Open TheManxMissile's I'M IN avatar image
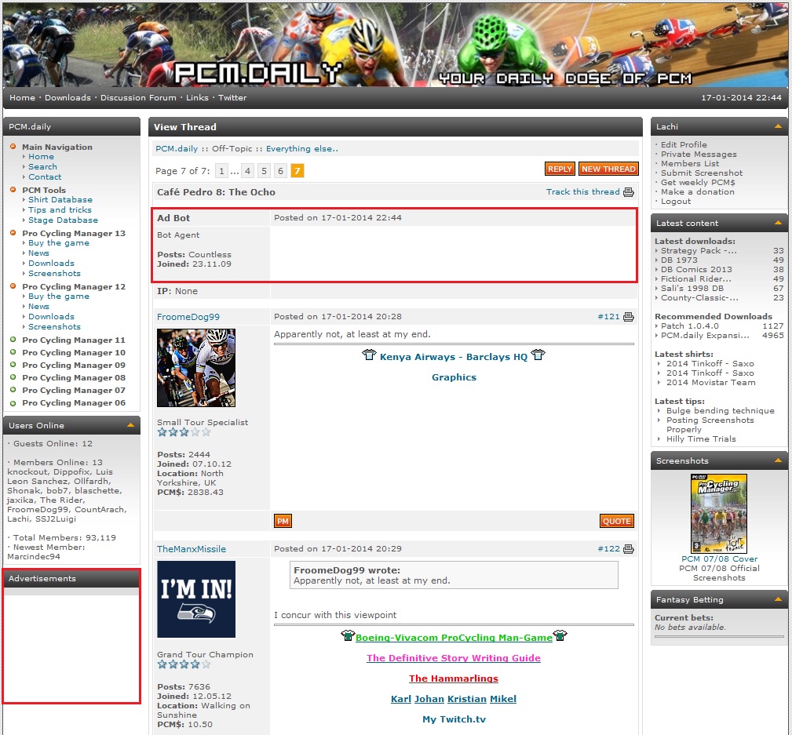The image size is (792, 735). [x=196, y=599]
